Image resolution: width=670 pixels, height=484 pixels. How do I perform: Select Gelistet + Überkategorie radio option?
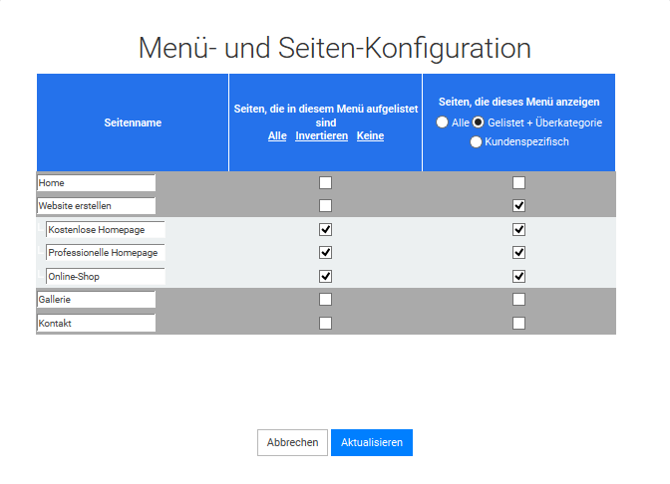click(479, 122)
